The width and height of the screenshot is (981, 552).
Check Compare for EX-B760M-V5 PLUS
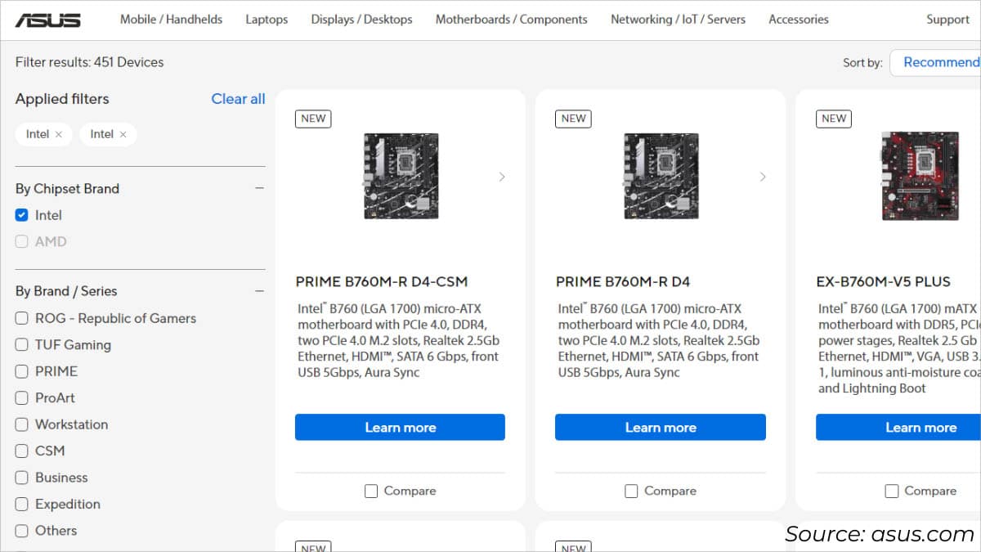(x=891, y=491)
